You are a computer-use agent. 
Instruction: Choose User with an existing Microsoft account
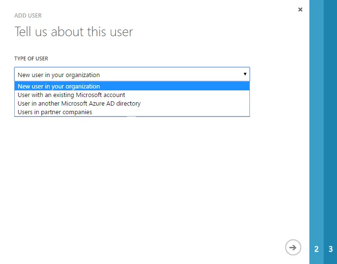71,95
